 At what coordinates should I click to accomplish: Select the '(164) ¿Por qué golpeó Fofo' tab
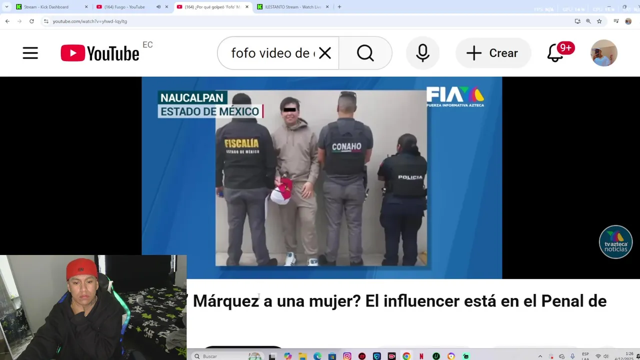[212, 7]
